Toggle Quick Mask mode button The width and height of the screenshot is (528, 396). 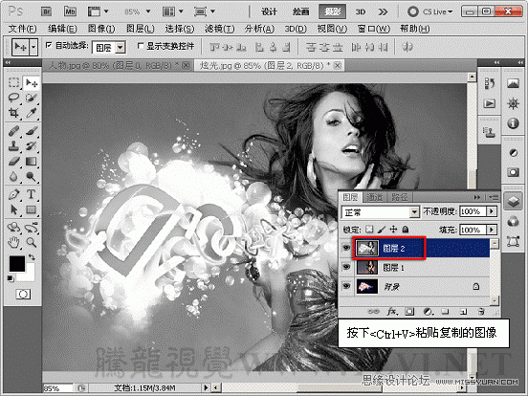tap(23, 295)
